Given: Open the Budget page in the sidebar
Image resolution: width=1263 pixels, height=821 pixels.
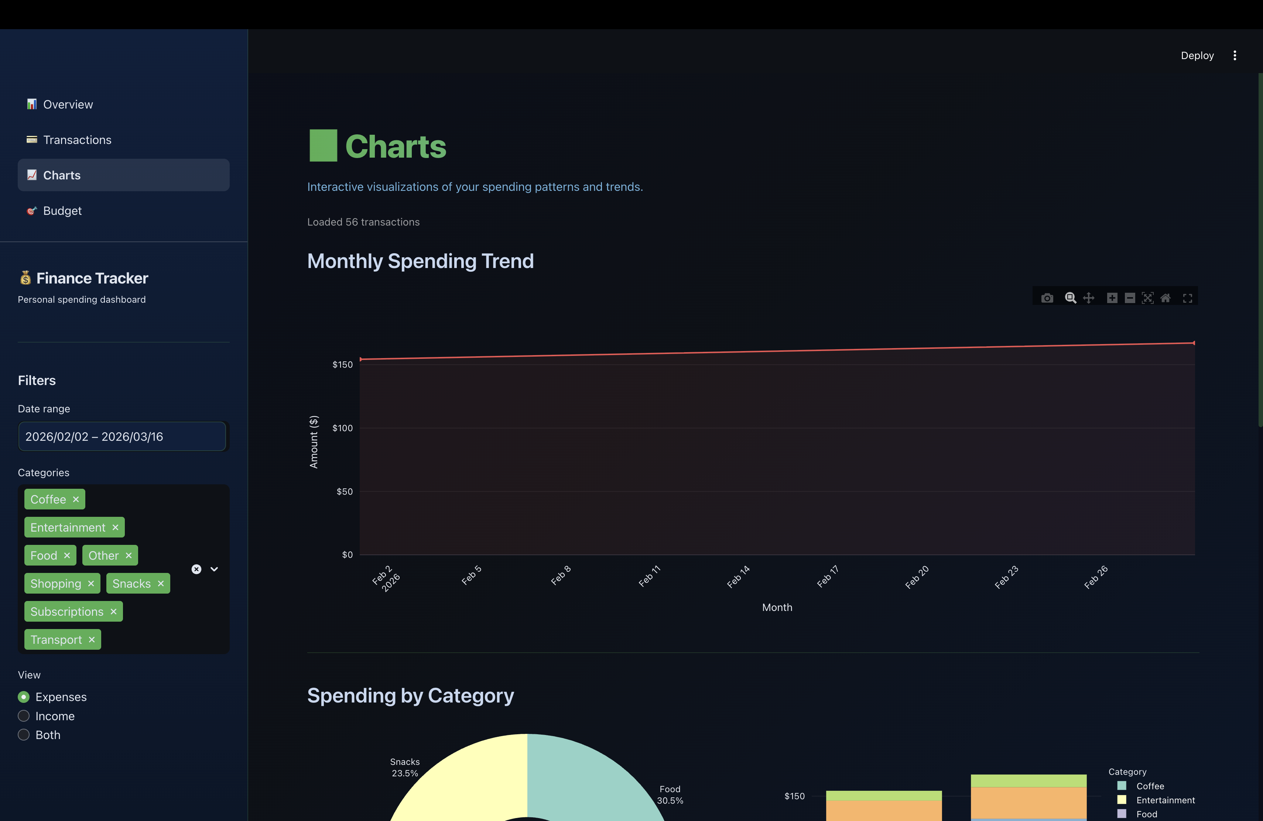Looking at the screenshot, I should coord(62,210).
